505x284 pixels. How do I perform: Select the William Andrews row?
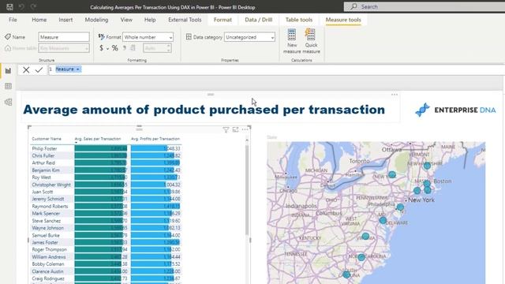(106, 256)
